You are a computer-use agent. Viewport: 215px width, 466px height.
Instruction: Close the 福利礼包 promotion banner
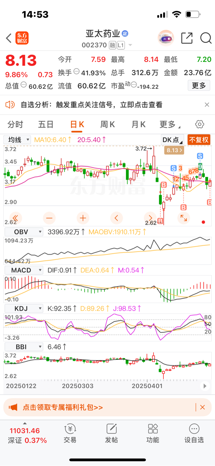(x=203, y=407)
